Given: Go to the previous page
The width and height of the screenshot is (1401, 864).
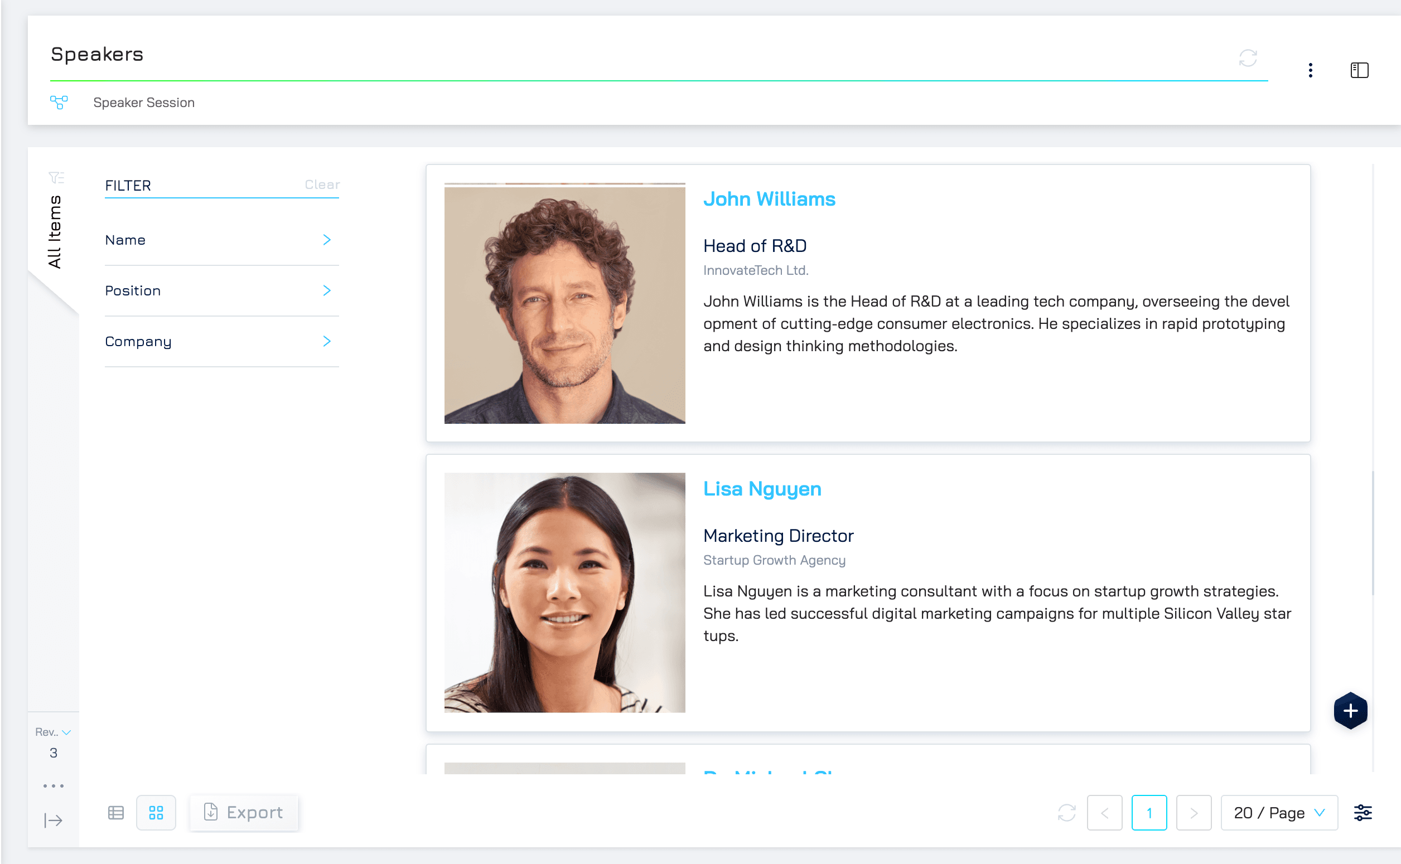Looking at the screenshot, I should [1104, 813].
